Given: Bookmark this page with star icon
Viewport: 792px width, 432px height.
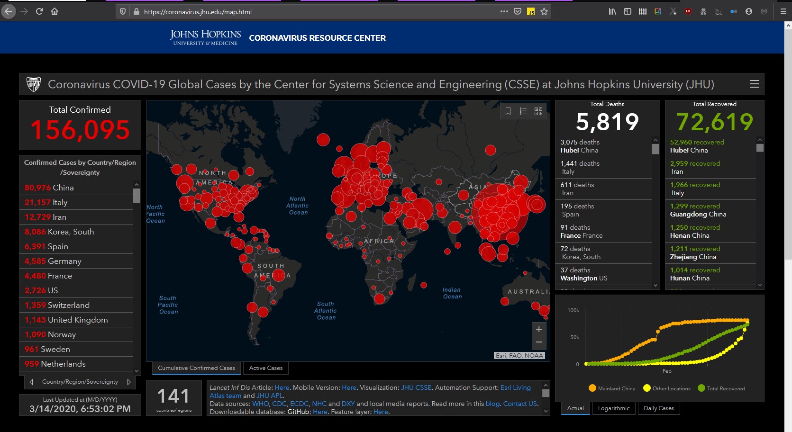Looking at the screenshot, I should (x=544, y=11).
